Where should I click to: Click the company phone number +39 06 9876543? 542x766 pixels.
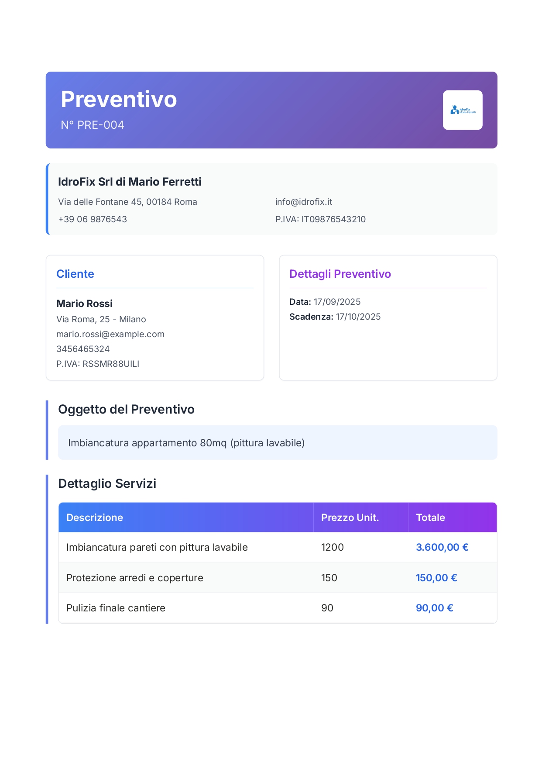pyautogui.click(x=93, y=219)
